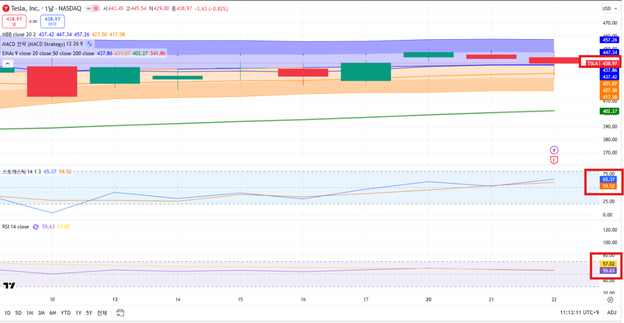Open the USD currency dropdown
Viewport: 624px width, 323px height.
tap(610, 8)
